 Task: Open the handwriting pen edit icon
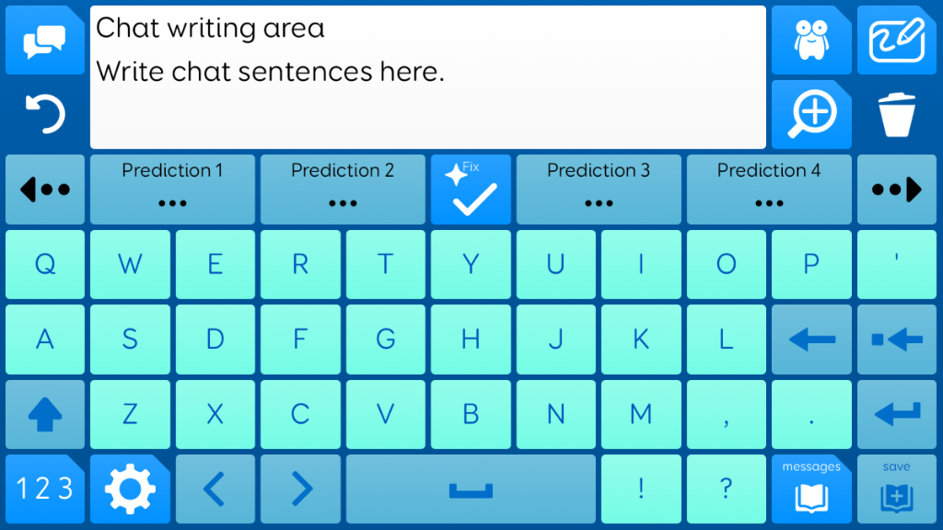(897, 40)
